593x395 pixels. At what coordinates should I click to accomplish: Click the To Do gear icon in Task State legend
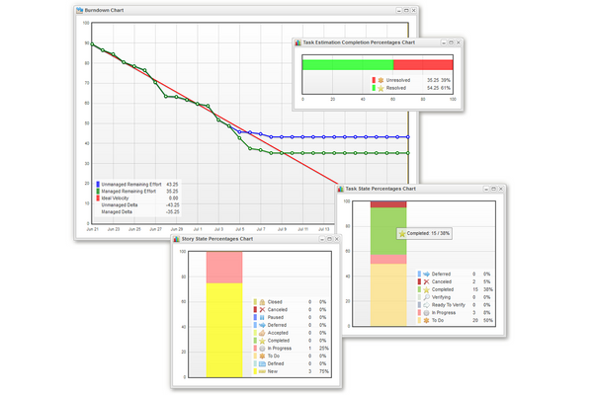426,321
